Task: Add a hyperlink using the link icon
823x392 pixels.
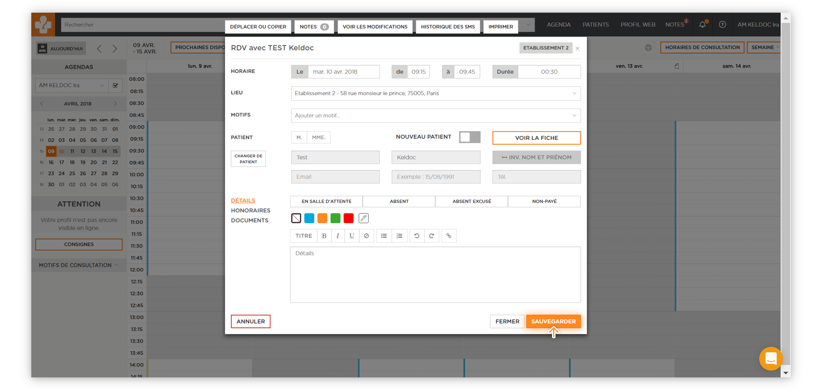Action: coord(449,236)
